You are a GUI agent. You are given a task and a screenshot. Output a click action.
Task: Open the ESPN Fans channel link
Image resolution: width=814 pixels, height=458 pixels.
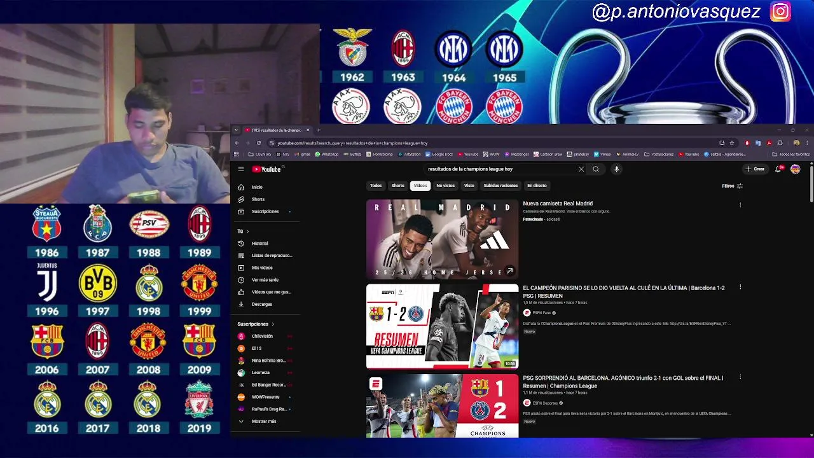click(x=541, y=313)
